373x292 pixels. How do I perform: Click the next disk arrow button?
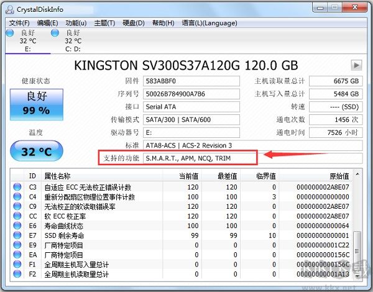click(x=356, y=65)
